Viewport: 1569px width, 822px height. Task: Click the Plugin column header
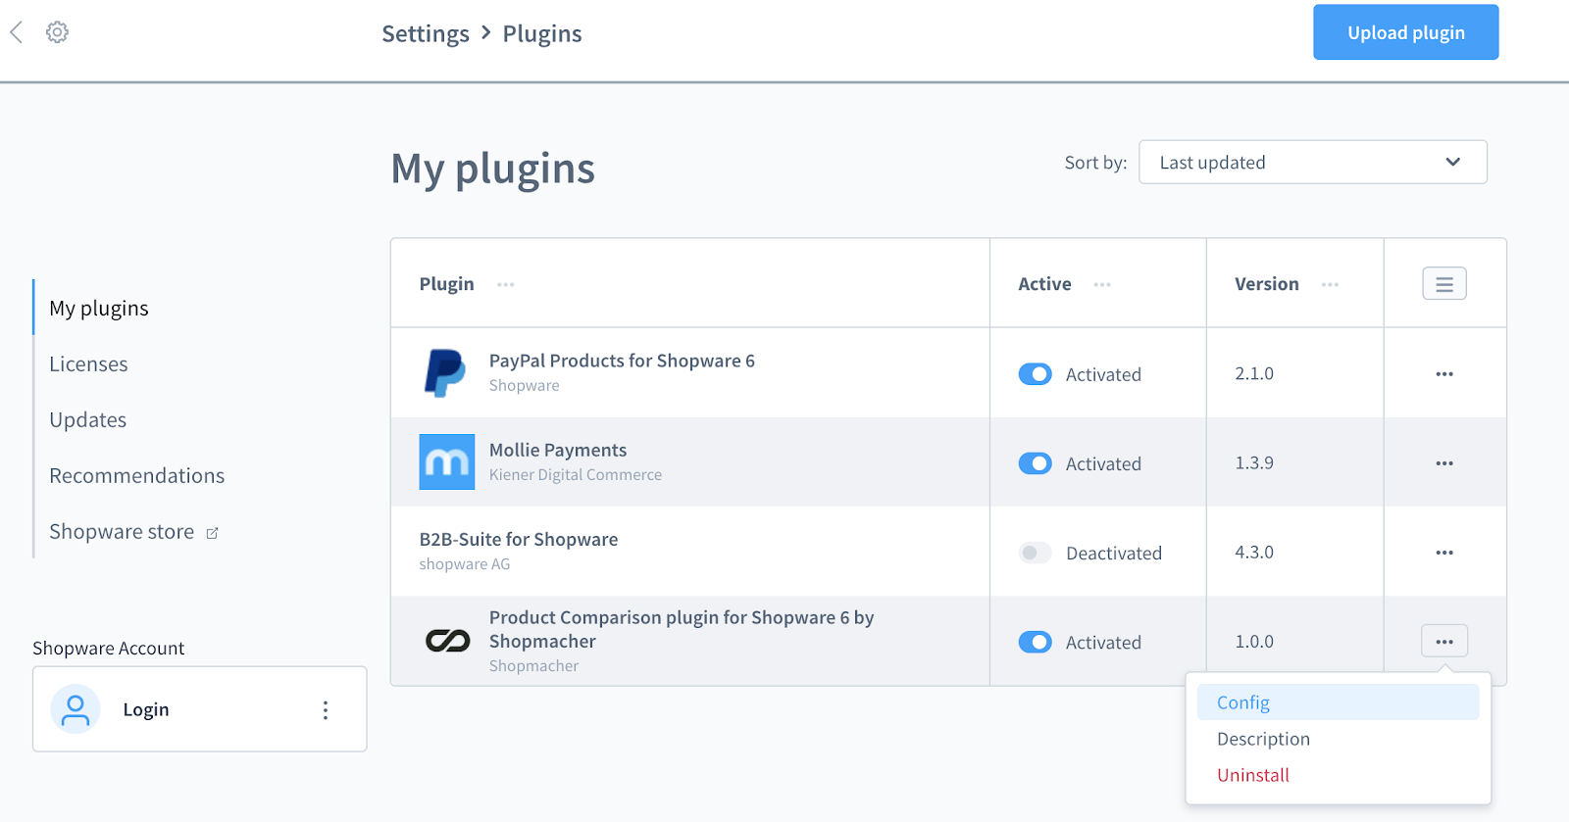pyautogui.click(x=446, y=284)
